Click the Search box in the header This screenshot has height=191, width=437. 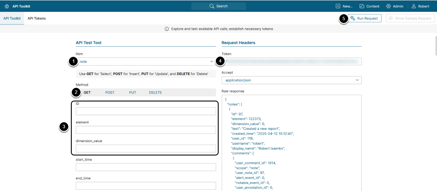pos(219,6)
